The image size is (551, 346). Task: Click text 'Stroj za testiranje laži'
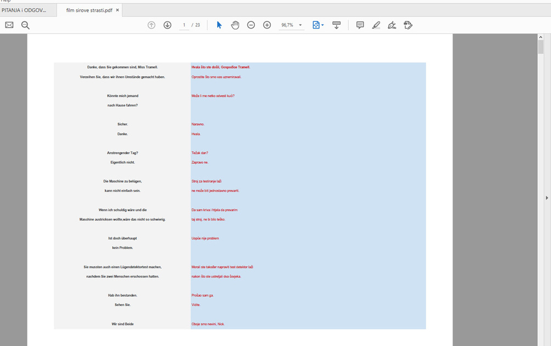(206, 181)
